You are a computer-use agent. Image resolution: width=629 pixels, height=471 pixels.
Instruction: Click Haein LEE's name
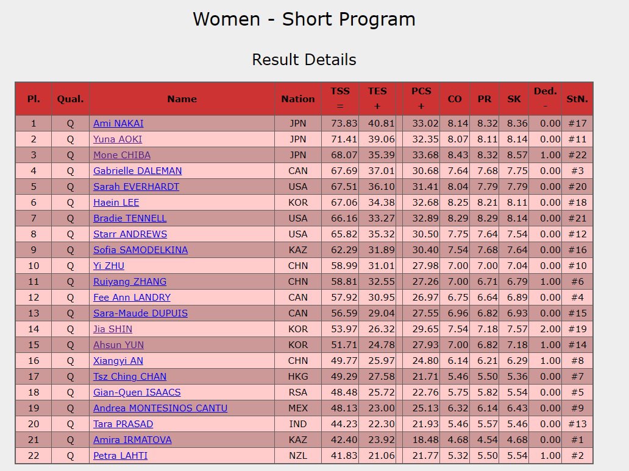tap(116, 203)
